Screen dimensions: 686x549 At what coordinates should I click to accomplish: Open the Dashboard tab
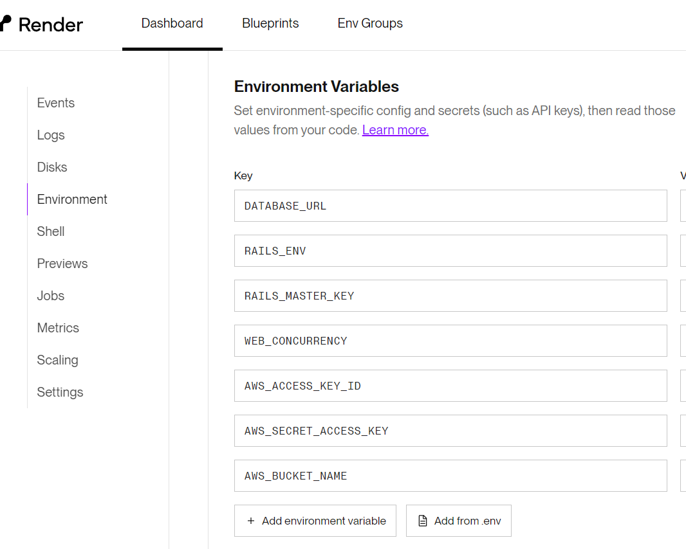click(x=172, y=24)
